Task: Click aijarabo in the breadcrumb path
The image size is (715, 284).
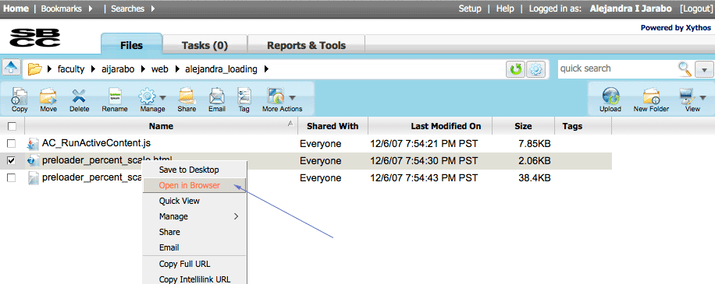Action: (118, 69)
